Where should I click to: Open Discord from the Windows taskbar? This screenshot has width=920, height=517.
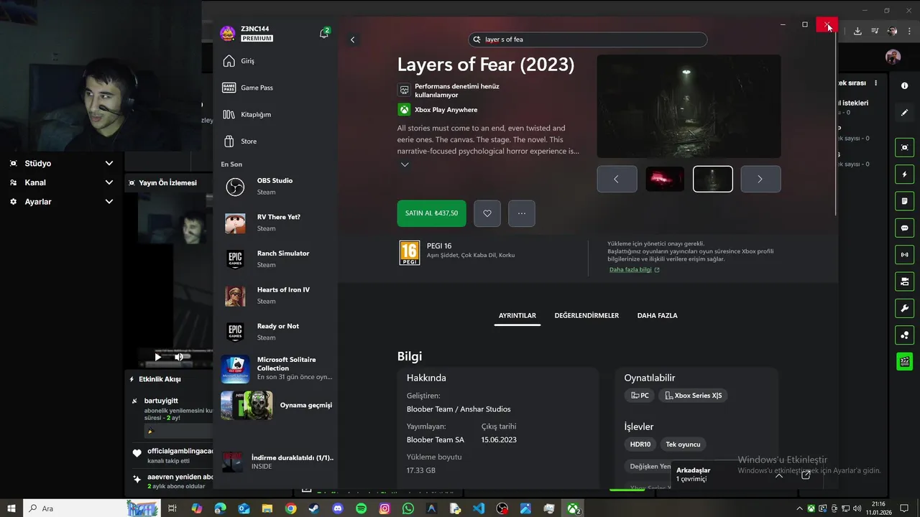pos(338,508)
